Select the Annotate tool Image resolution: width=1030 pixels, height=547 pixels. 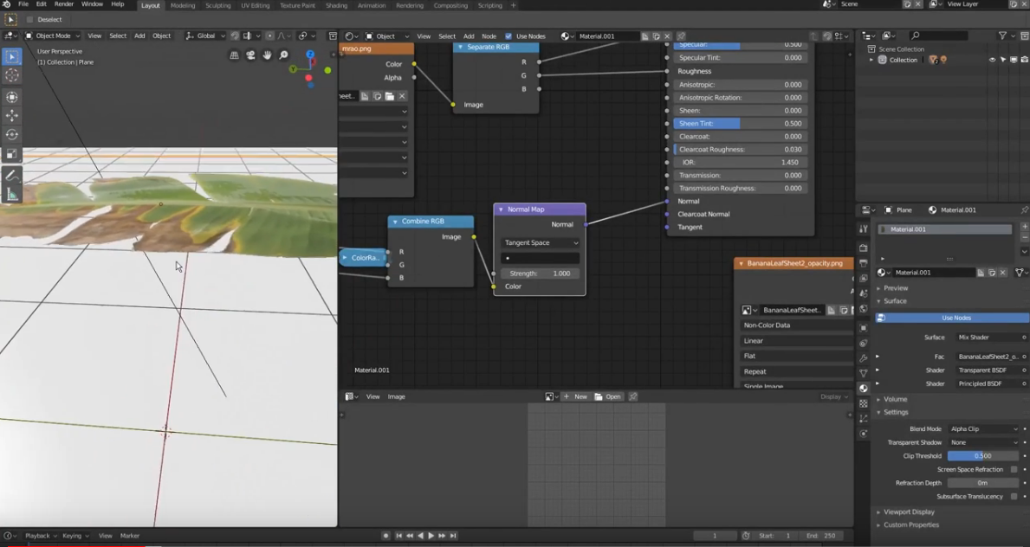click(x=11, y=175)
